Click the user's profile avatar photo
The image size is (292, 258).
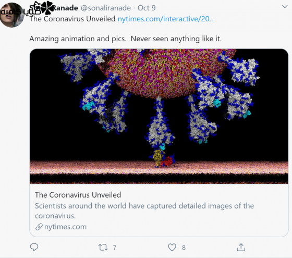pos(12,15)
